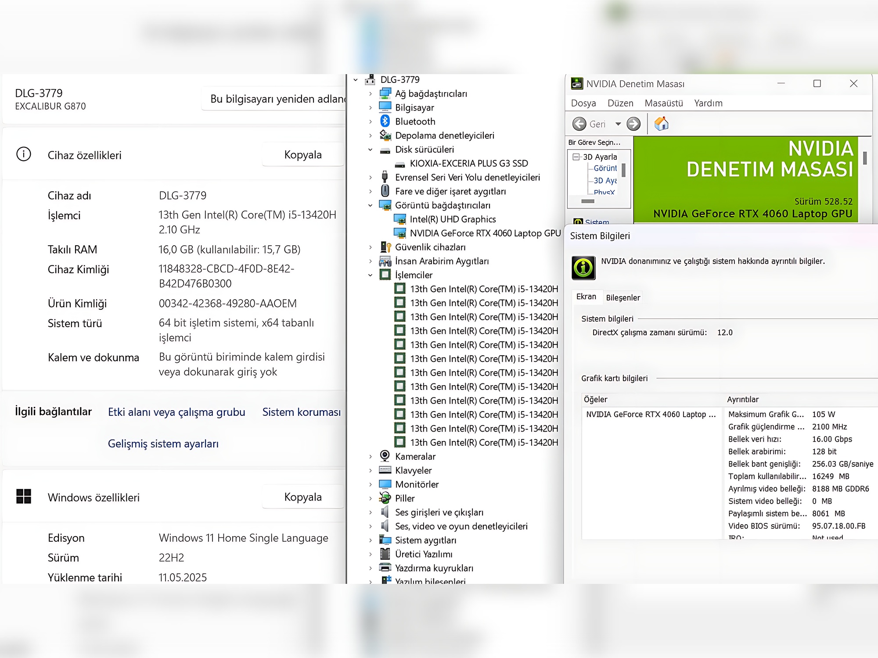This screenshot has height=658, width=878.
Task: Click the Bilgisayar monitor icon
Action: 385,107
